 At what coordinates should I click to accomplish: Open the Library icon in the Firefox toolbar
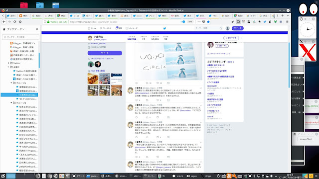coord(233,22)
